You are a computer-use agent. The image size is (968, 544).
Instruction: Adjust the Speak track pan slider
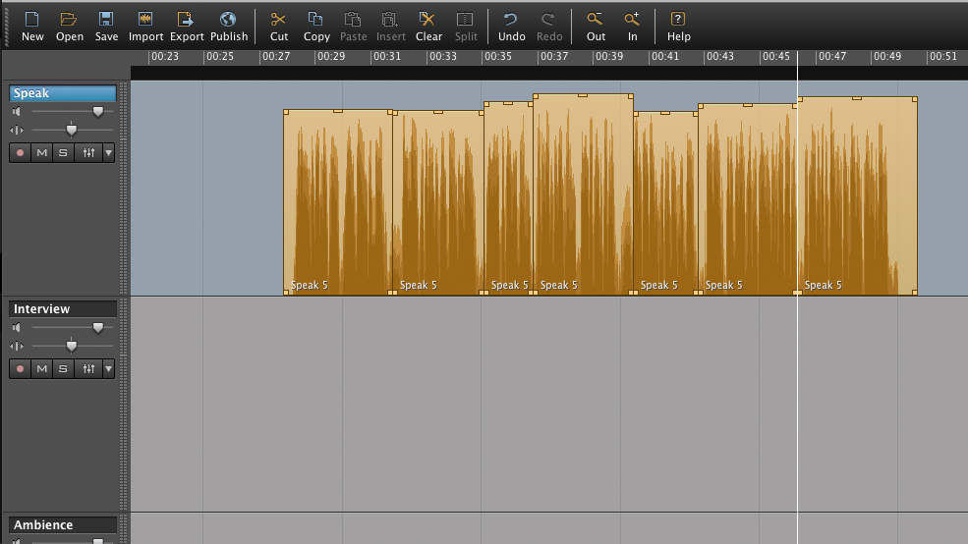coord(72,131)
